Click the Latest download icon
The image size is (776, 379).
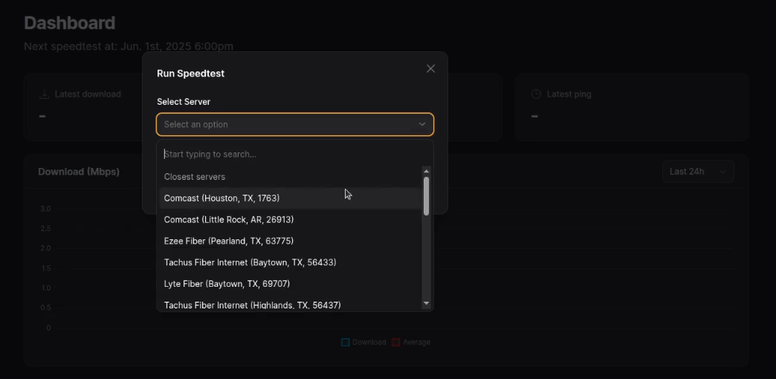click(x=44, y=94)
